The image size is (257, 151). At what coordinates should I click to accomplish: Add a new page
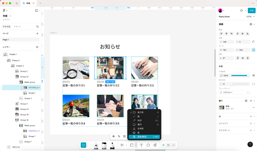(x=37, y=33)
